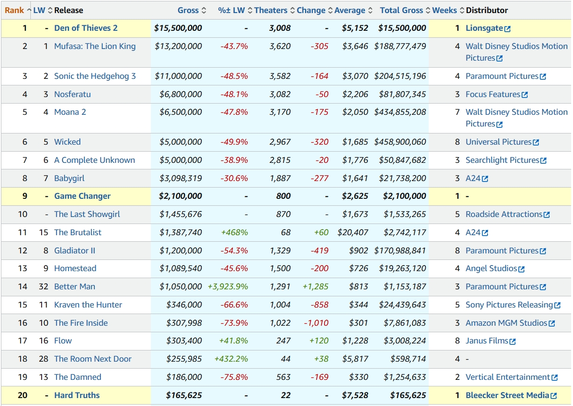573x406 pixels.
Task: Click external icon beside A24 in Babygirl row
Action: [485, 179]
